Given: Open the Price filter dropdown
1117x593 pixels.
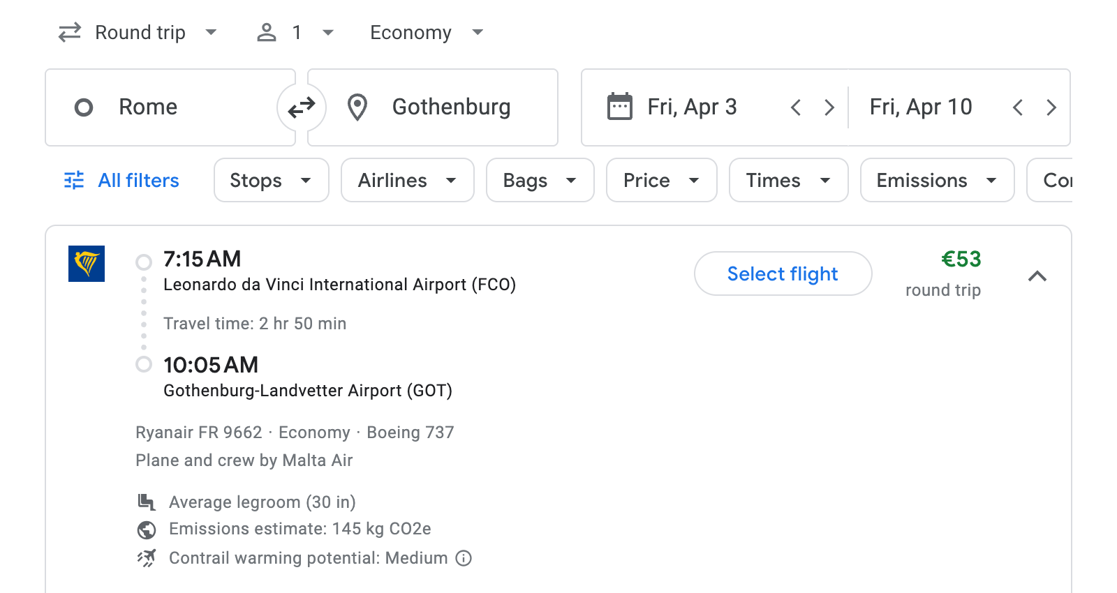Looking at the screenshot, I should [x=660, y=180].
